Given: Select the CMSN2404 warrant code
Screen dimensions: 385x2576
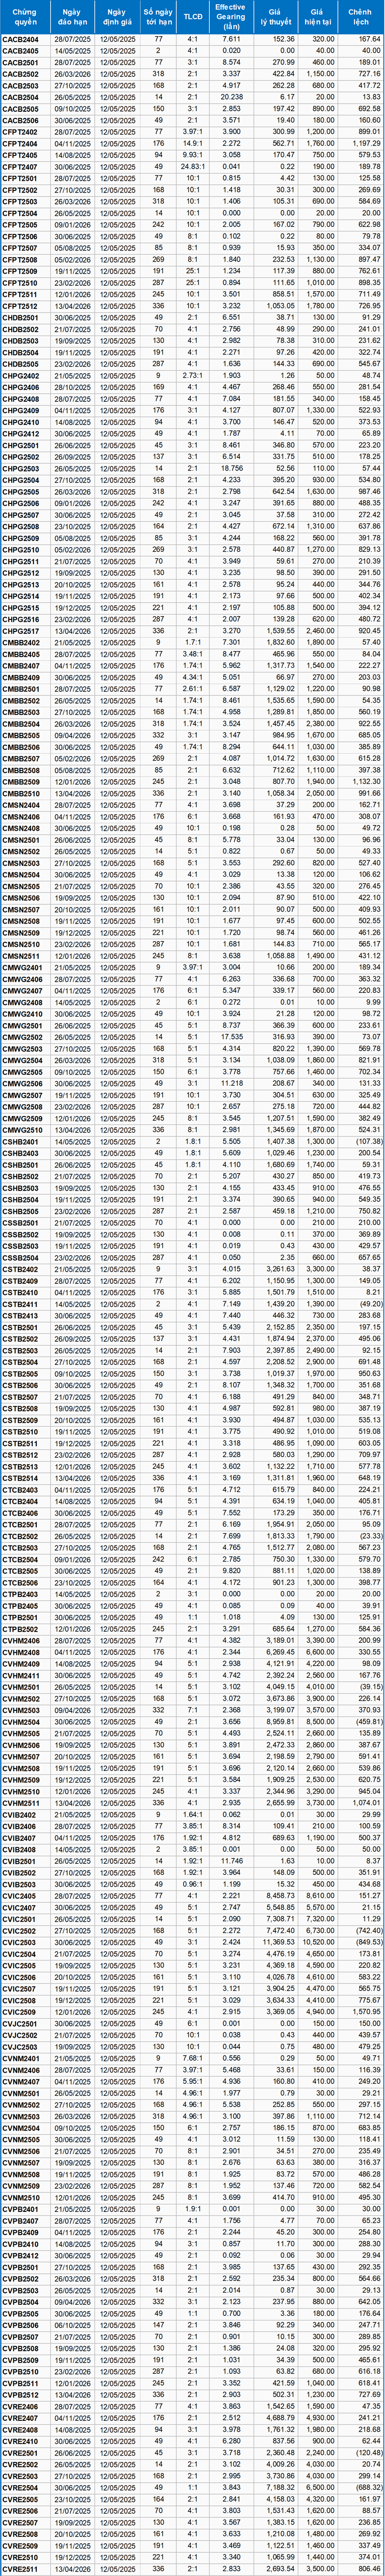Looking at the screenshot, I should (21, 806).
